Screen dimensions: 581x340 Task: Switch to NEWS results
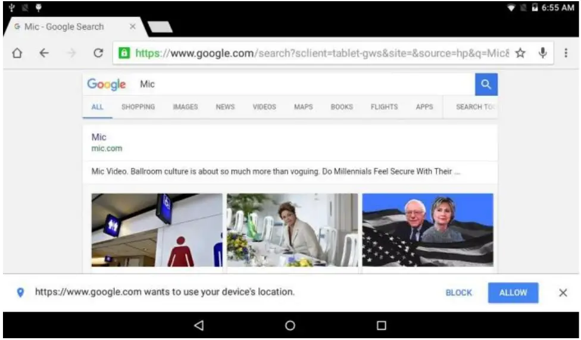[225, 107]
